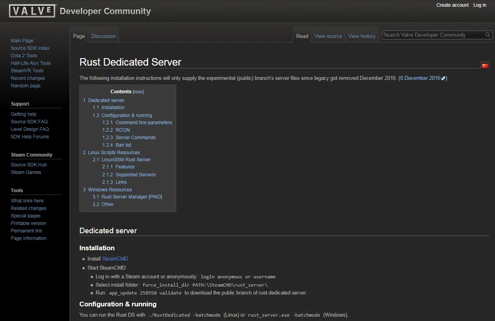Jump to 1.2.2 RCON section
495x321 pixels.
click(116, 130)
